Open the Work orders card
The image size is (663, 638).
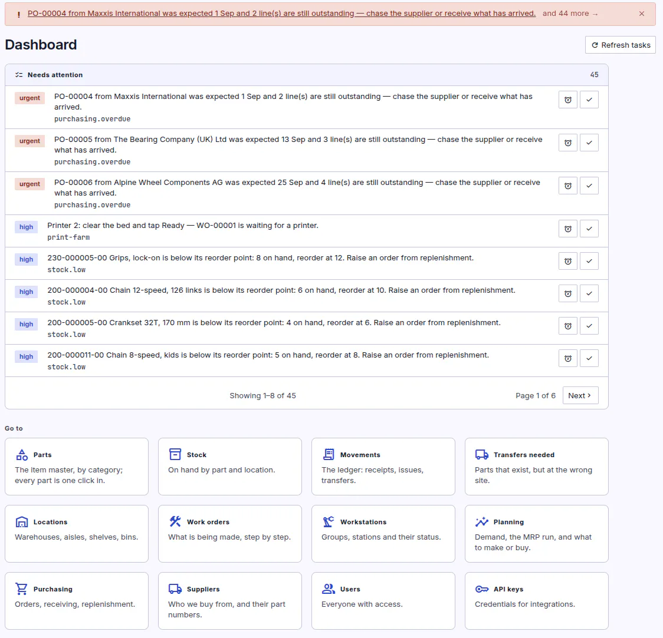230,534
